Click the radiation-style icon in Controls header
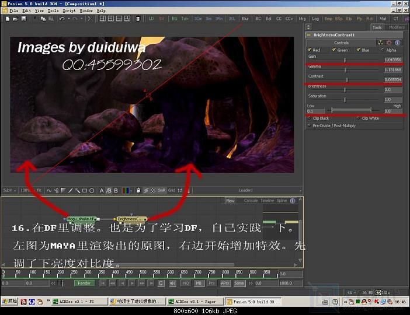Image resolution: width=410 pixels, height=315 pixels. 380,43
